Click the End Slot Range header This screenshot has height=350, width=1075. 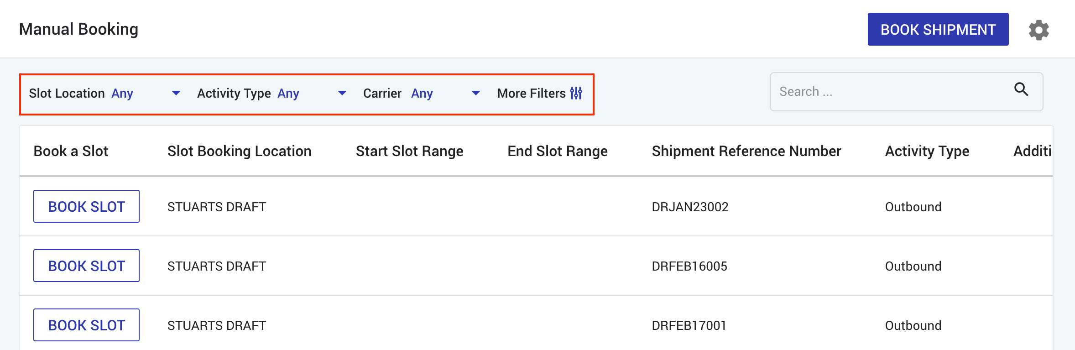point(557,151)
